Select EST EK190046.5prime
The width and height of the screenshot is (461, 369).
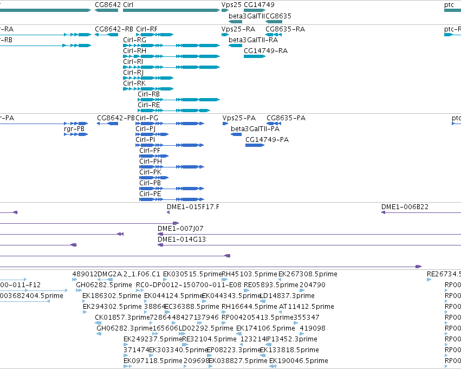click(273, 367)
